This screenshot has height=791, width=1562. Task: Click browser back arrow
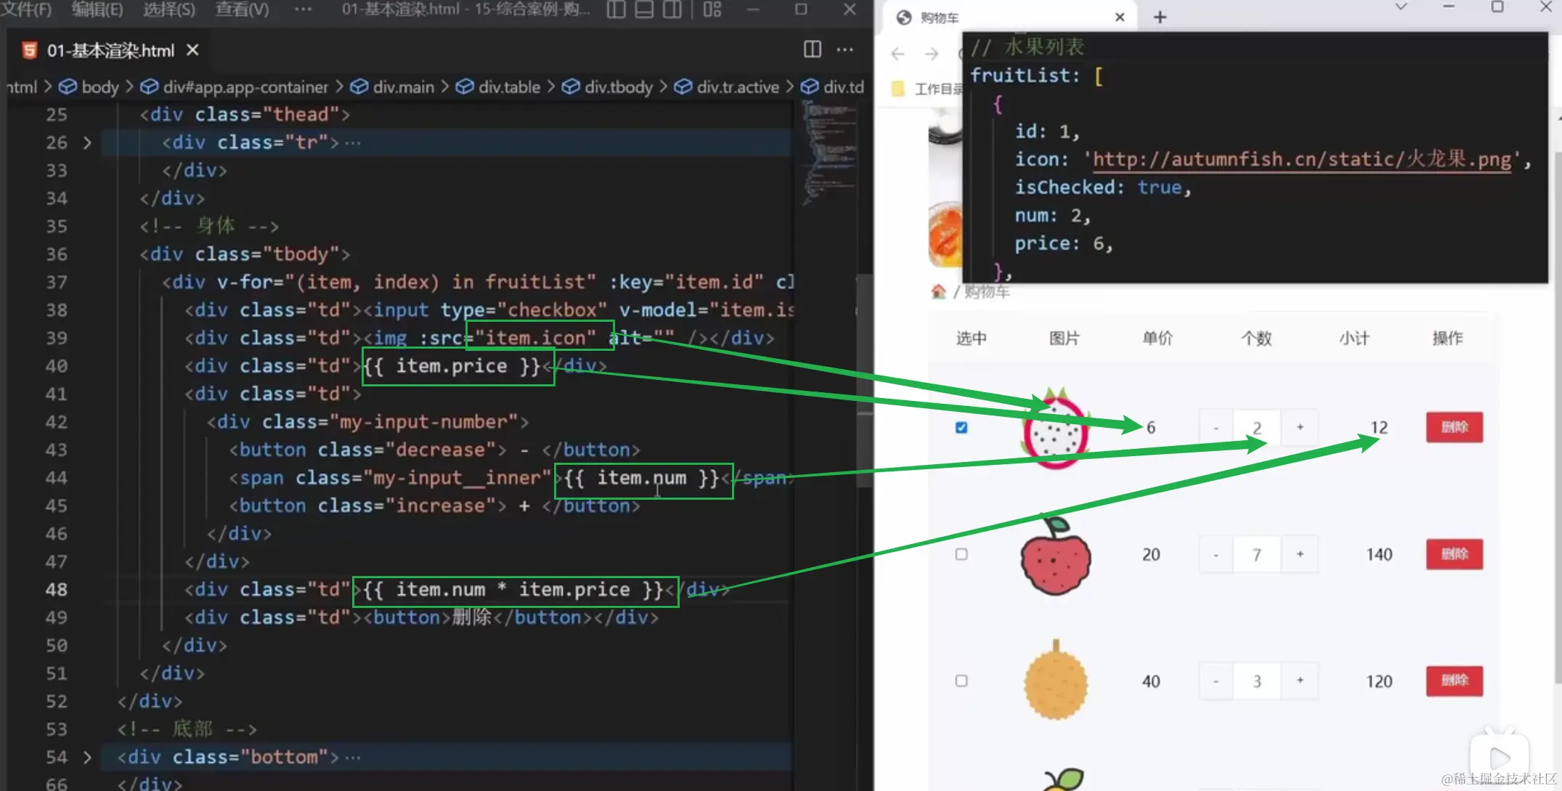[898, 54]
